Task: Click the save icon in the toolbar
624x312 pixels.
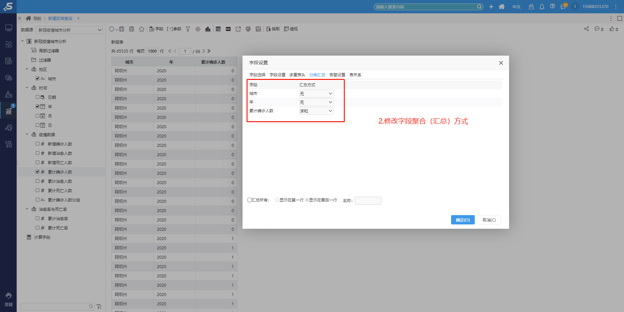Action: point(122,29)
